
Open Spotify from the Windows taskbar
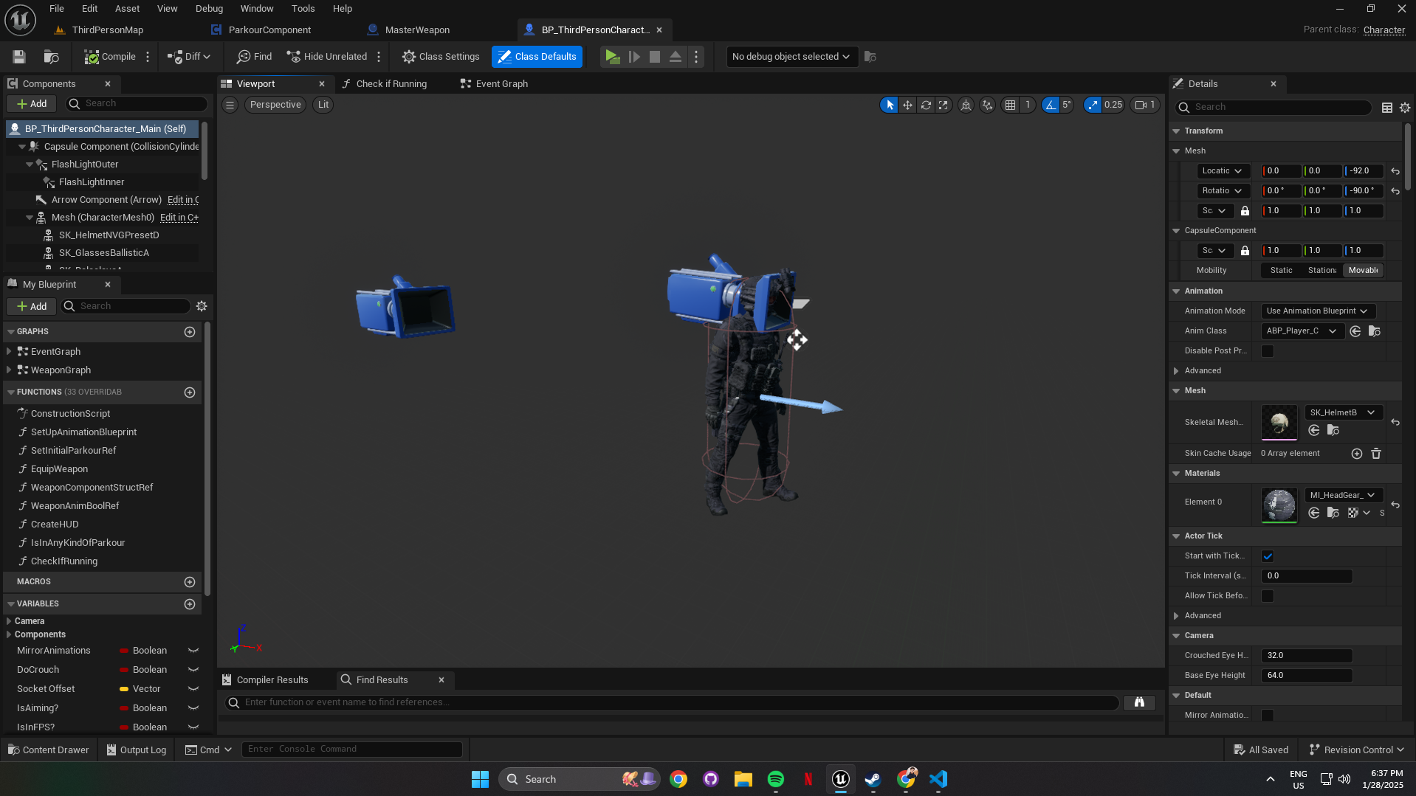click(x=775, y=779)
